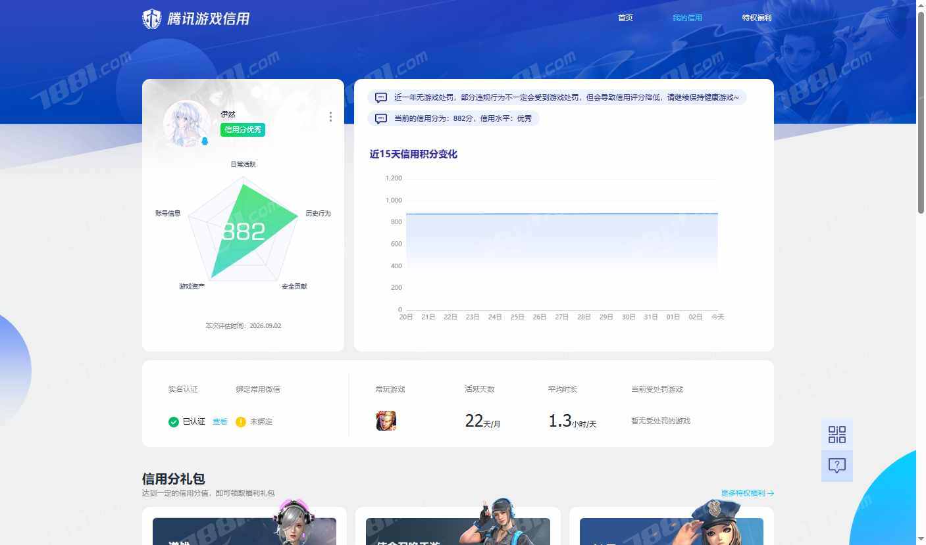926x545 pixels.
Task: Open the 特权福利 navigation item
Action: (757, 18)
